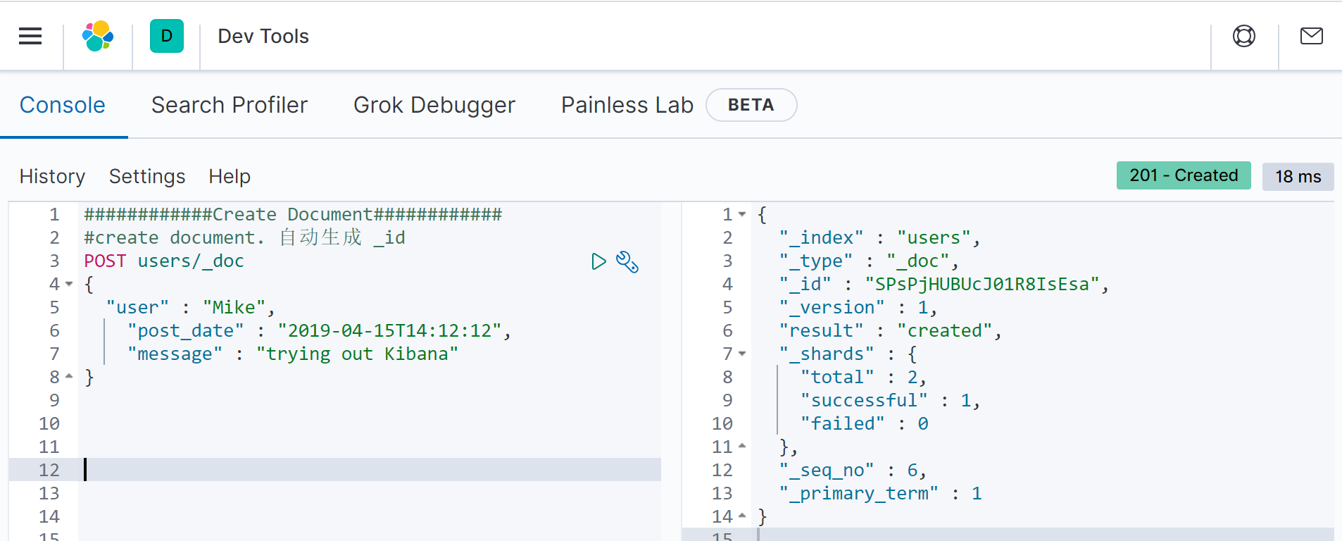The image size is (1342, 541).
Task: Open the wrench request options menu
Action: pos(627,262)
